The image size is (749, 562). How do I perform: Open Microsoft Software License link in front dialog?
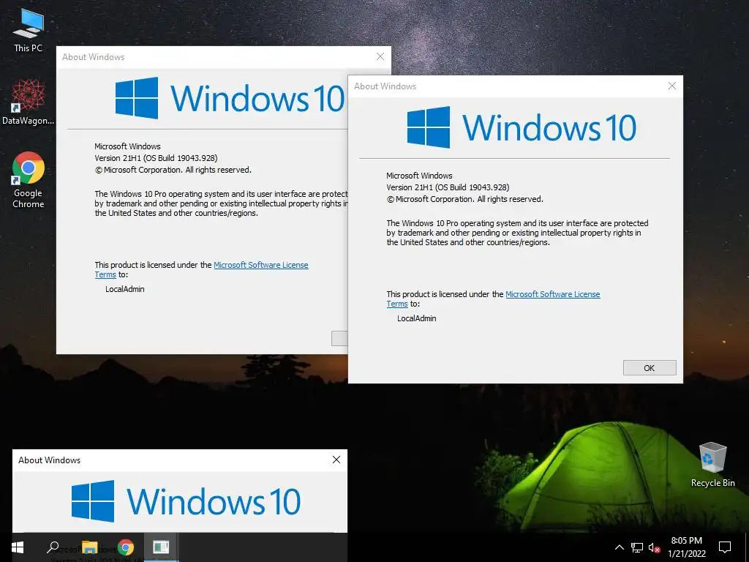pos(553,294)
